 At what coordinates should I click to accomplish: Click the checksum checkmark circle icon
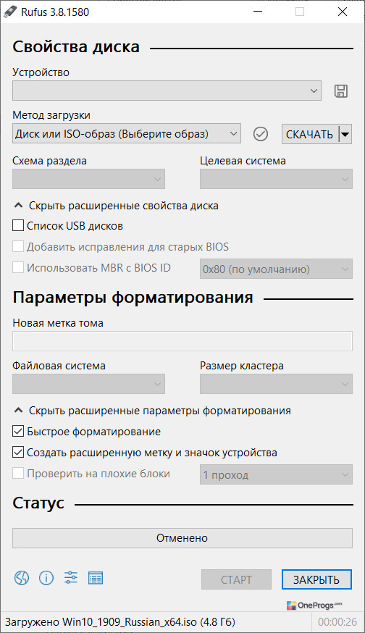point(261,133)
